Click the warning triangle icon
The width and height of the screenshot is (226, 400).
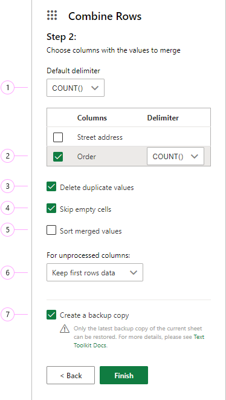65,329
